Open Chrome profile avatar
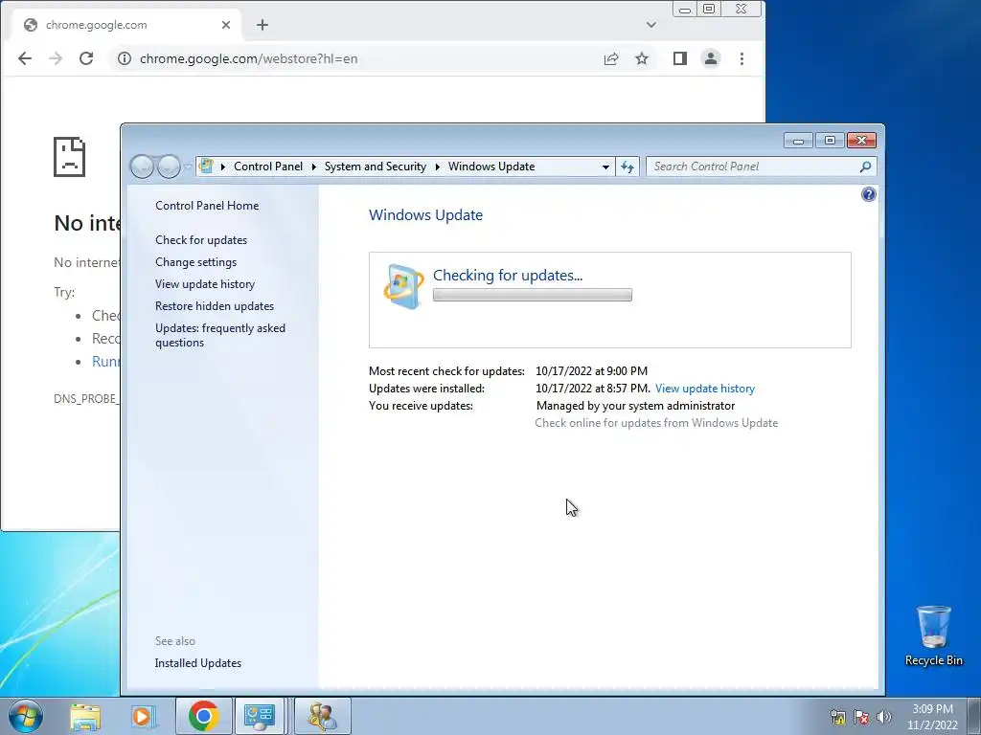Viewport: 981px width, 735px height. (x=711, y=58)
